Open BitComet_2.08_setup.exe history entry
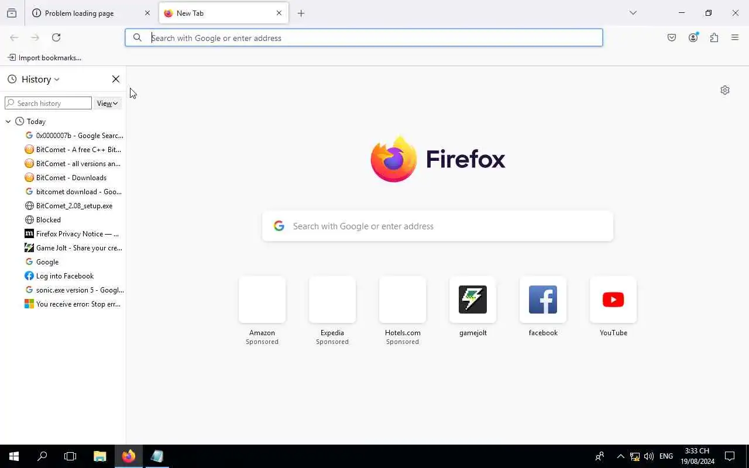This screenshot has height=468, width=749. 68,206
